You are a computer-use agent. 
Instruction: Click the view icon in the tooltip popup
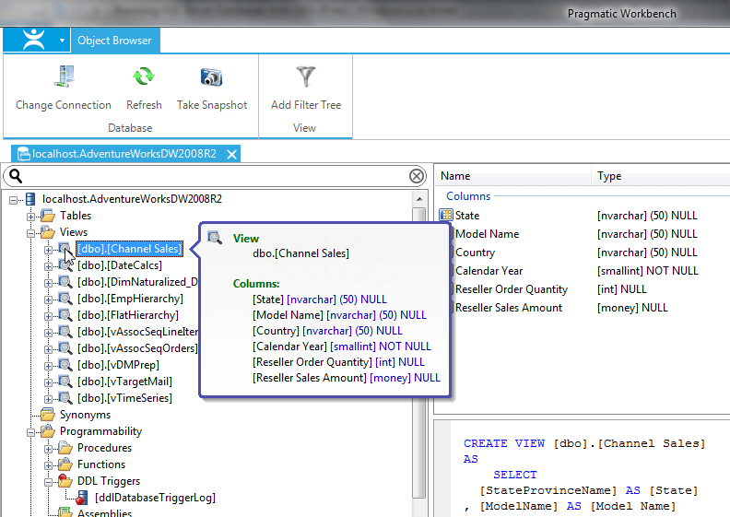(x=215, y=238)
